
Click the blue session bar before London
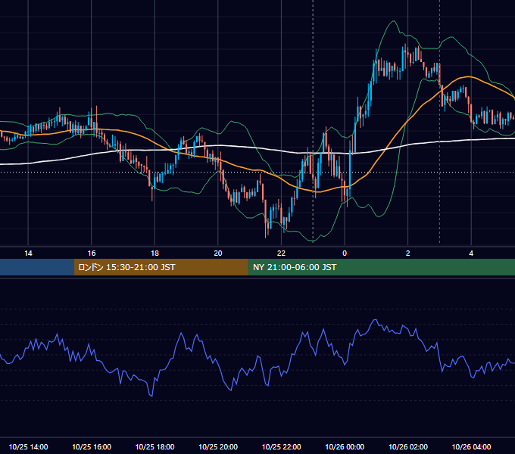pyautogui.click(x=37, y=267)
